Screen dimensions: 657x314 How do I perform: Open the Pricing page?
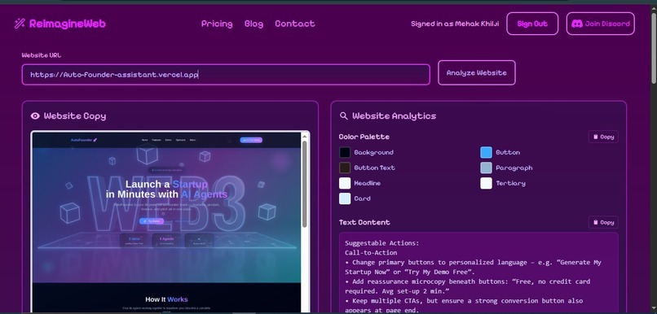[217, 24]
